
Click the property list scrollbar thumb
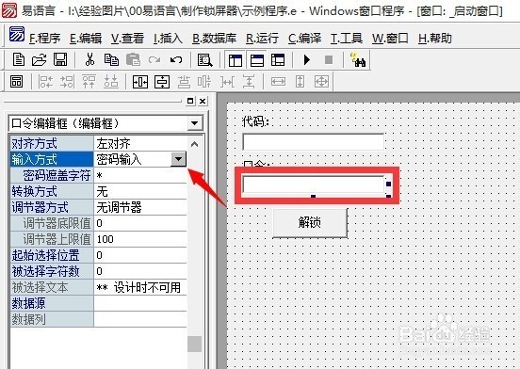click(195, 345)
